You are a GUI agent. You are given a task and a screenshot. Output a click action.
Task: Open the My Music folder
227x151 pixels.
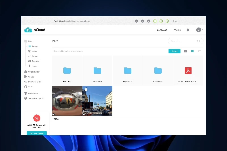point(67,71)
